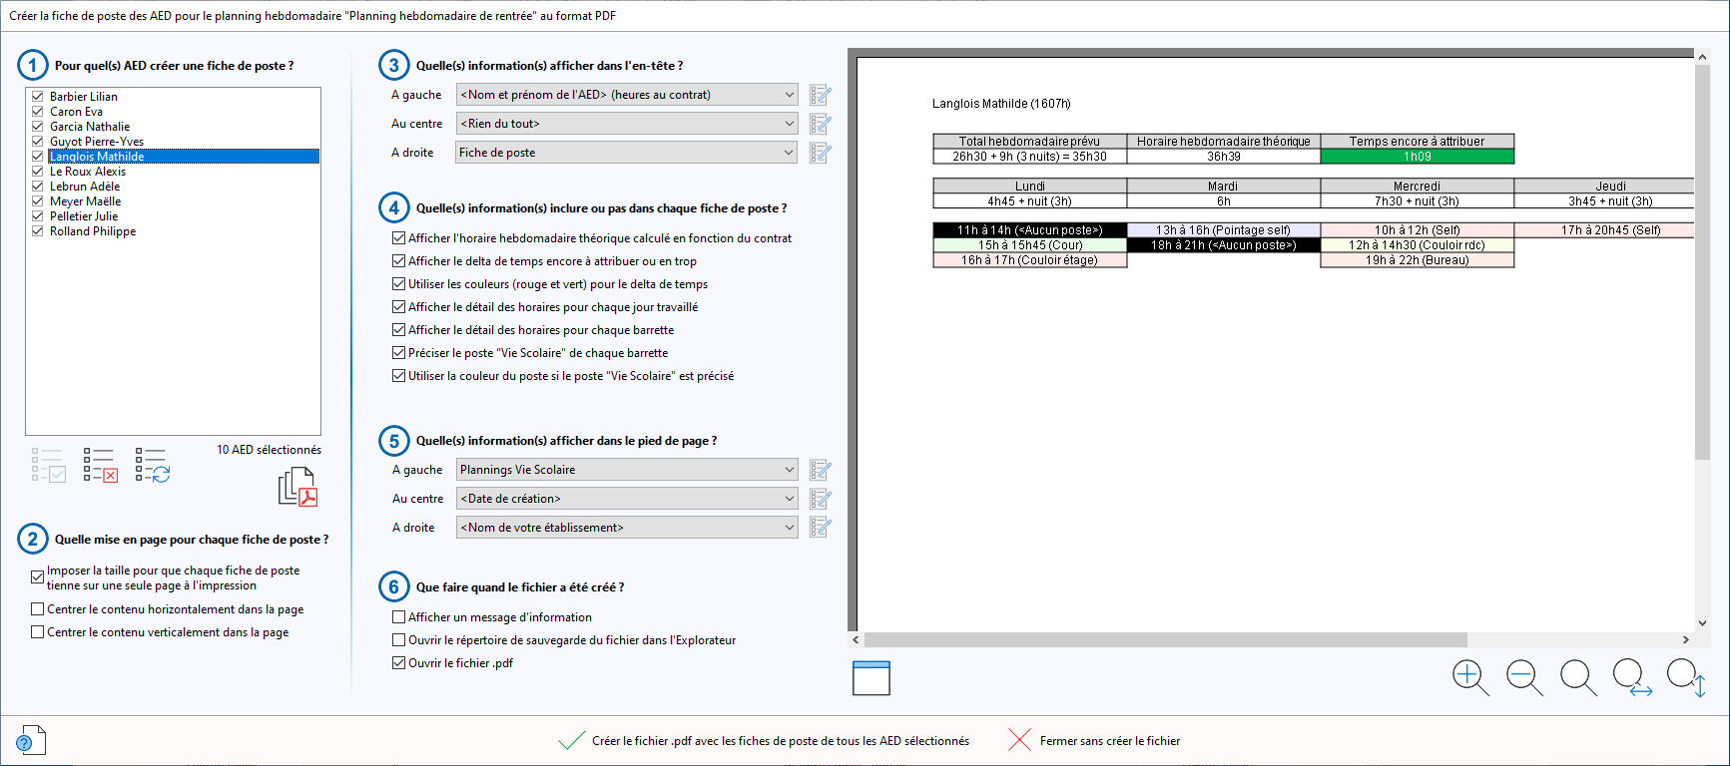Zoom in on the preview with the plus magnifier

1470,677
